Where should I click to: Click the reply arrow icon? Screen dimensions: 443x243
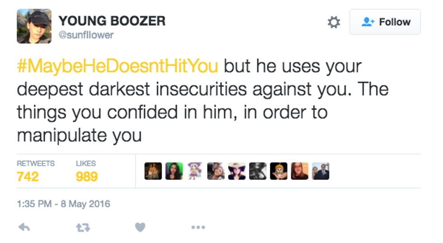pyautogui.click(x=24, y=228)
